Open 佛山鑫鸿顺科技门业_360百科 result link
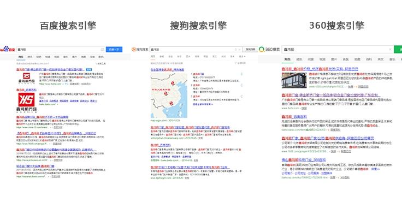Viewport: 402px width, 208px height. 304,160
